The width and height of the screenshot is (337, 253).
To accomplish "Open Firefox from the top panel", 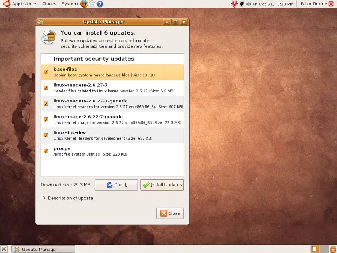I will click(x=84, y=4).
